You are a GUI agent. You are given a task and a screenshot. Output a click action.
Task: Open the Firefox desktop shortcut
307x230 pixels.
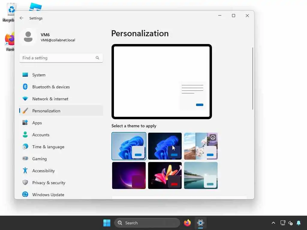(x=10, y=41)
